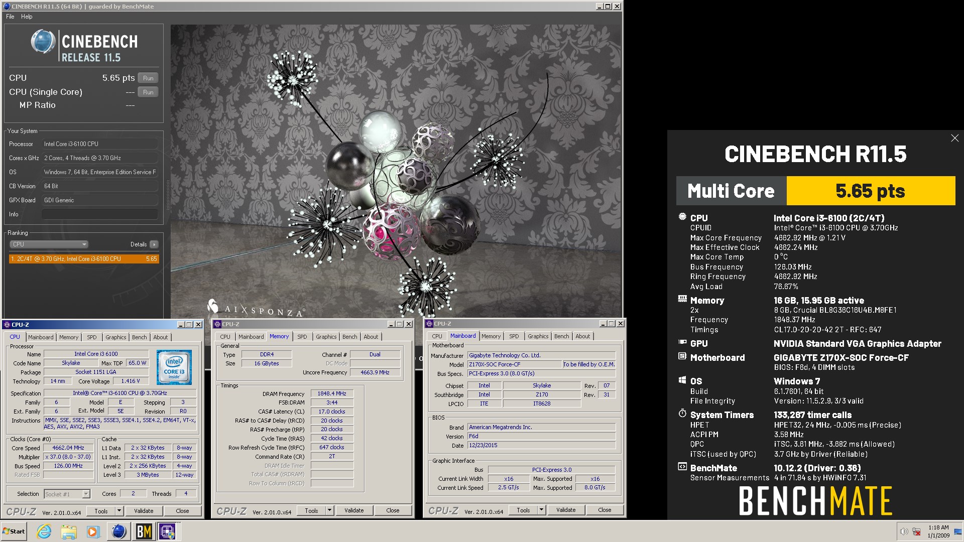
Task: Close the BenchMate result overlay panel
Action: [954, 138]
